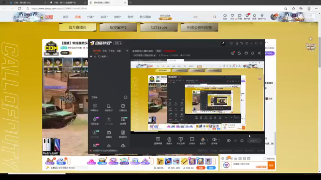This screenshot has width=321, height=180.
Task: Toggle the 屏蔽特效 checkbox above chat input
Action: (x=264, y=158)
